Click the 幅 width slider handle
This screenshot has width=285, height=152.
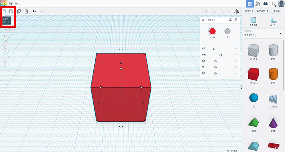(x=215, y=67)
